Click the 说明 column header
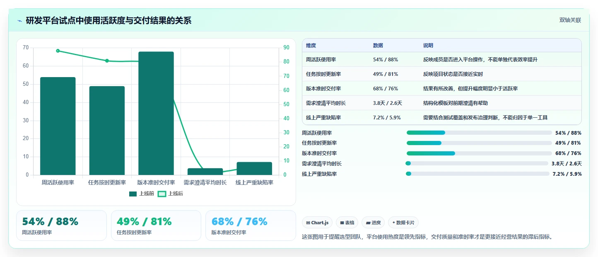Viewport: 598px width, 257px height. coord(428,46)
